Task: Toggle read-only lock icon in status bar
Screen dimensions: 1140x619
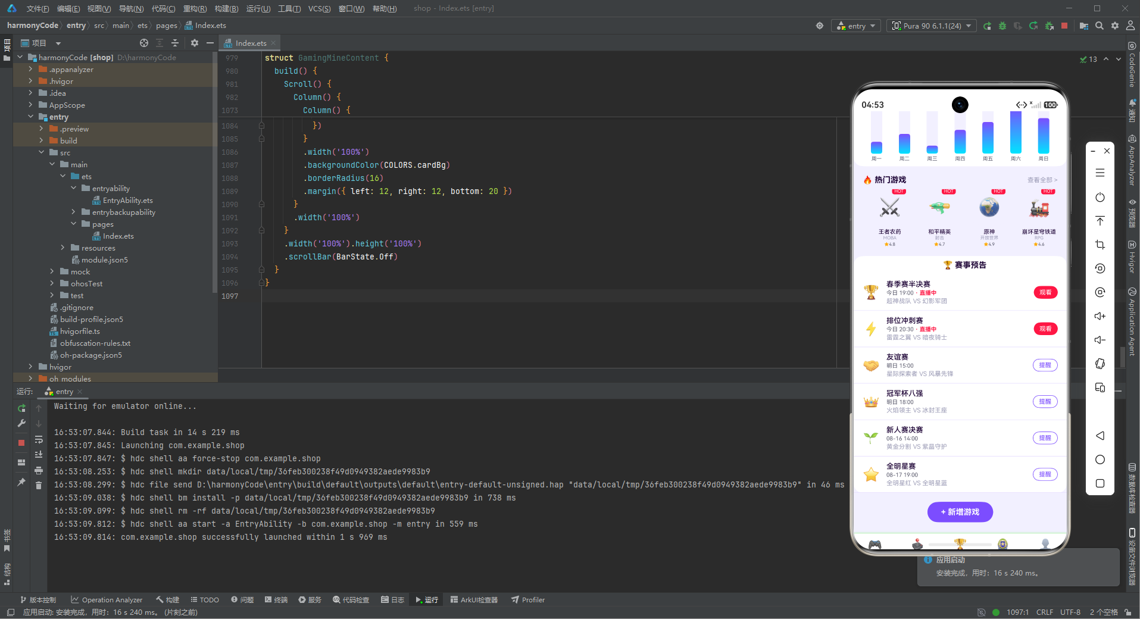Action: [x=1128, y=612]
